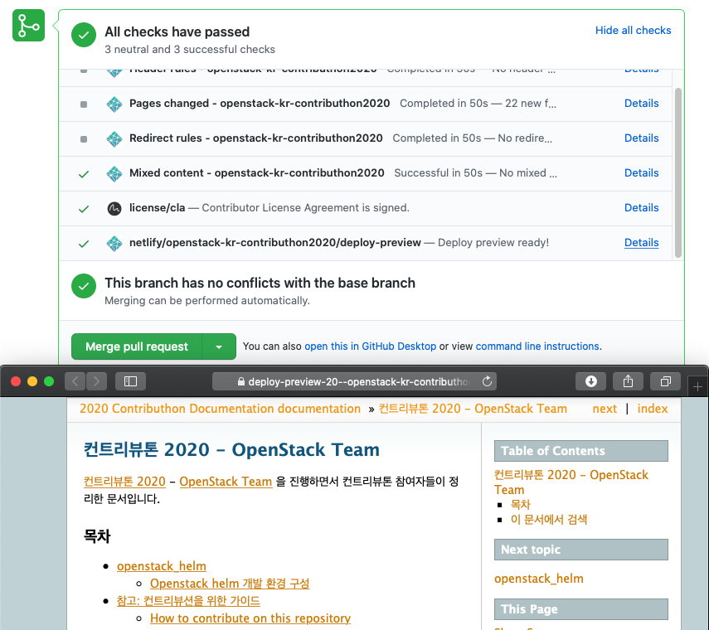Click 컨트리뷰톤 2020 – OpenStack Team breadcrumb link

(x=473, y=409)
